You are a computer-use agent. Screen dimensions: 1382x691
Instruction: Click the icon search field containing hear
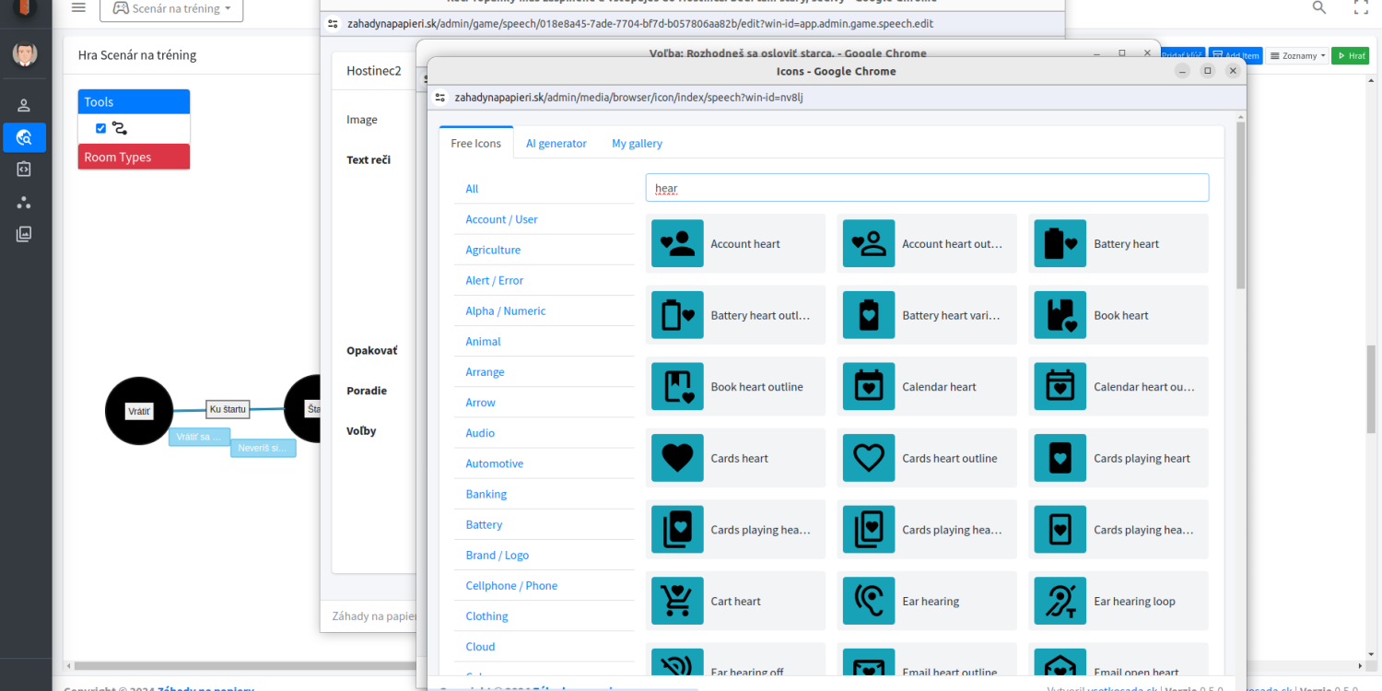pos(926,188)
